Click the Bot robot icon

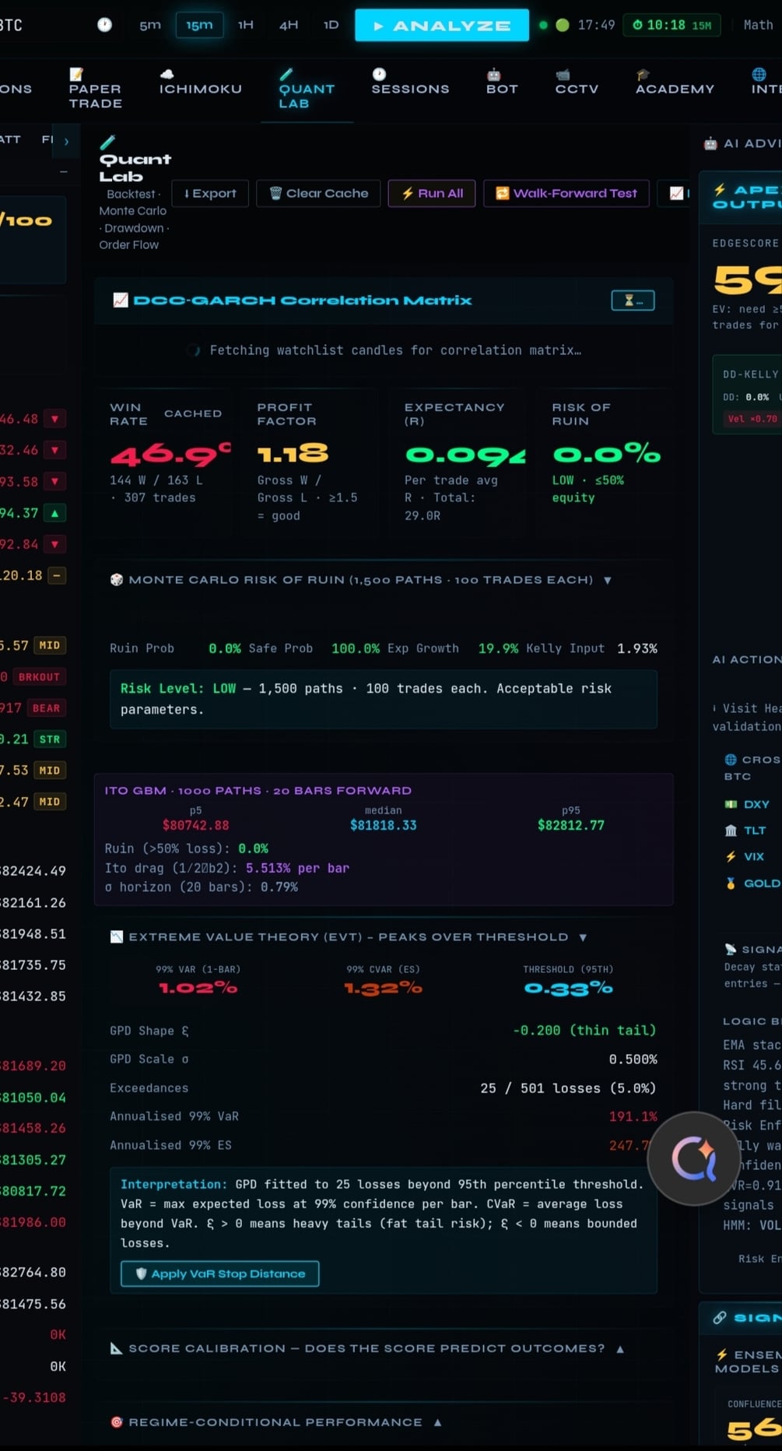click(493, 75)
